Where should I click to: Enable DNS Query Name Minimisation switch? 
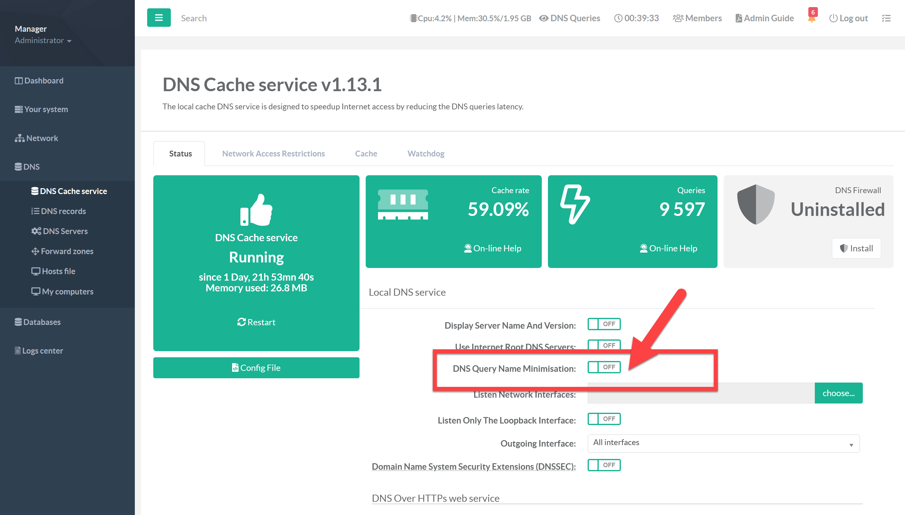point(604,367)
